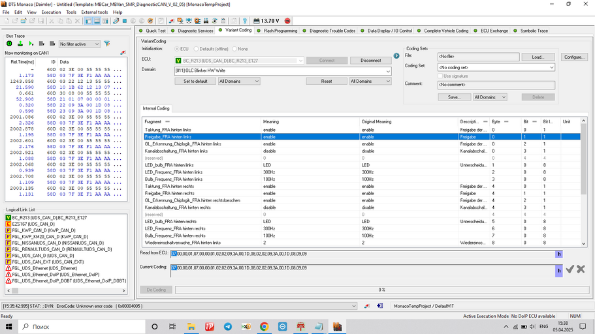Click the blue arrow icon beside Disconnect
The height and width of the screenshot is (334, 595).
tap(396, 56)
